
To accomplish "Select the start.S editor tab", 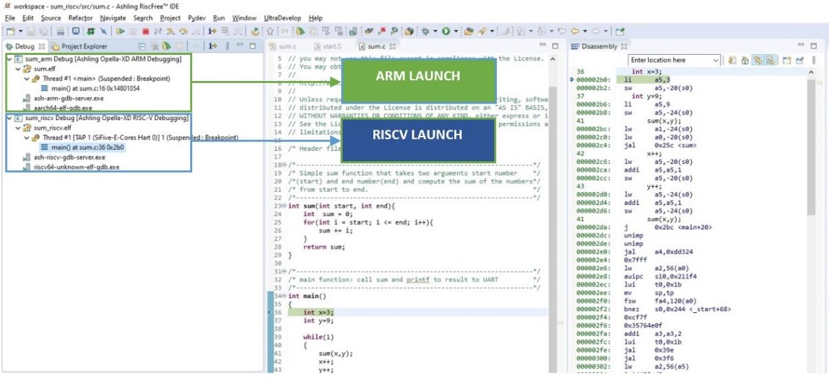I will [327, 46].
